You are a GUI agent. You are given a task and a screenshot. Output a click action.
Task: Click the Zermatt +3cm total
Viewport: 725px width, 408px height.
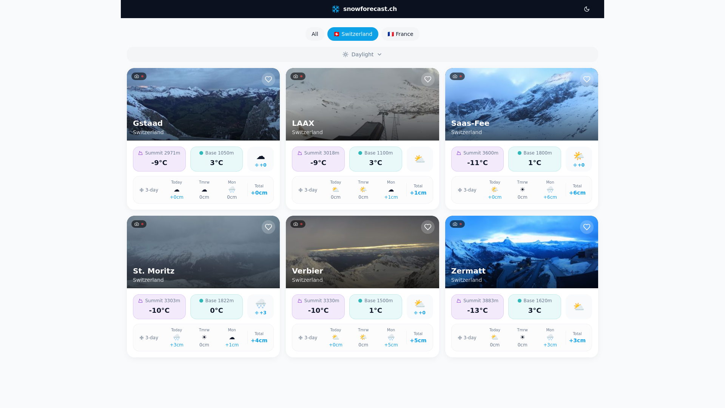[x=577, y=340]
